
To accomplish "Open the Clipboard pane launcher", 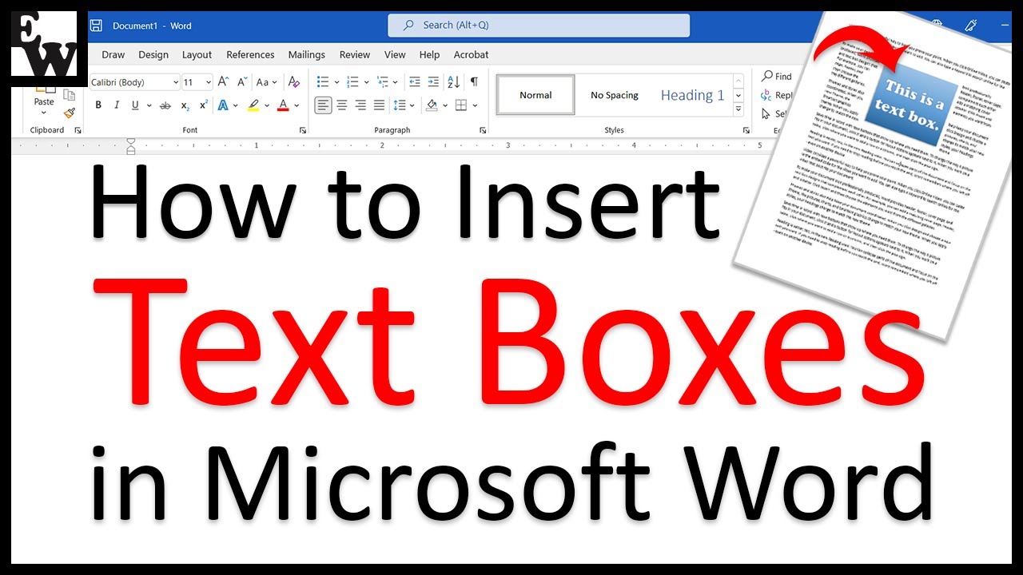I will (x=77, y=130).
